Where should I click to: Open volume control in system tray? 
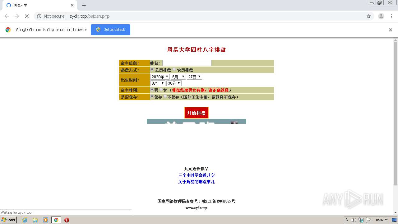click(x=354, y=220)
